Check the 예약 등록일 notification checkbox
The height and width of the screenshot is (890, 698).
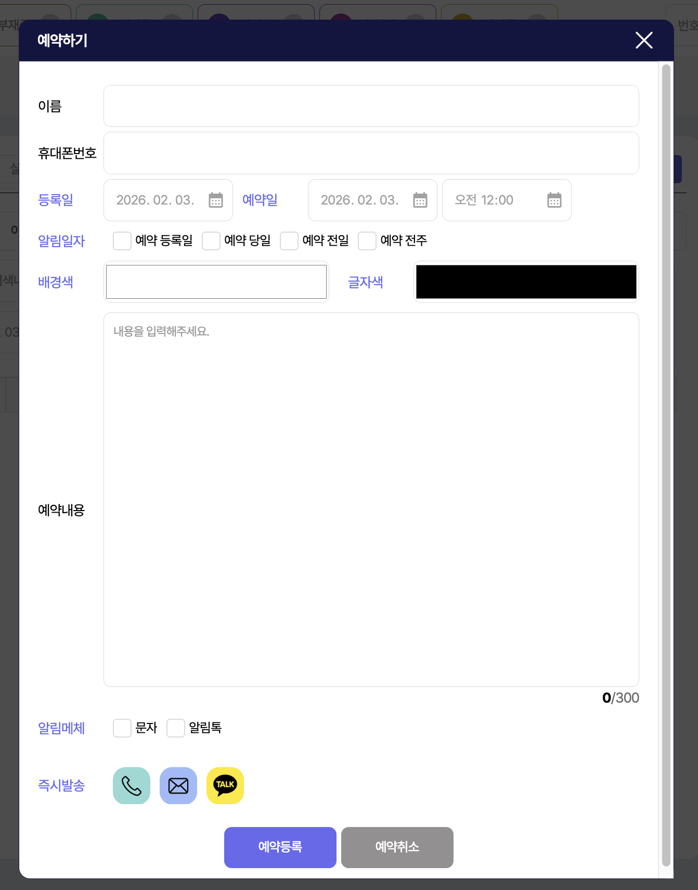[122, 241]
